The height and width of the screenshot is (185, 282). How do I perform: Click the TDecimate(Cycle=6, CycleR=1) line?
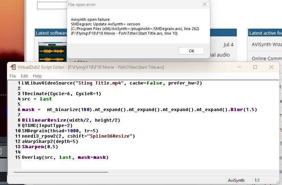coord(61,94)
